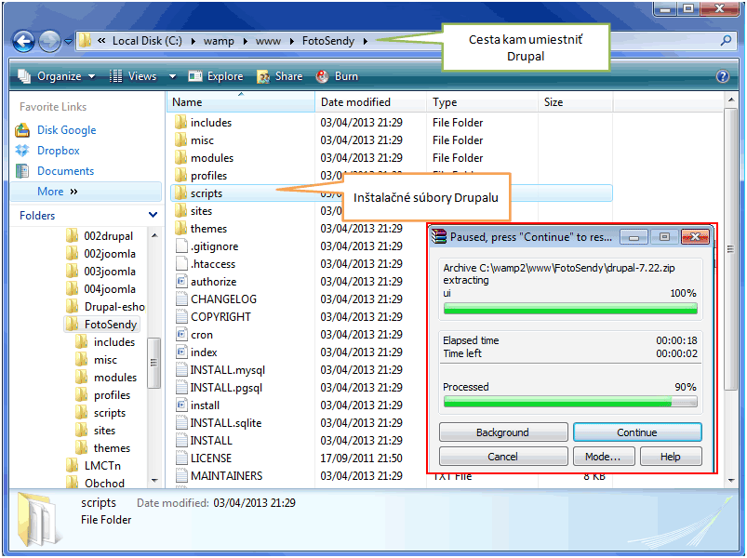Click the file extraction progress bar at 100%
This screenshot has width=747, height=558.
tap(570, 309)
